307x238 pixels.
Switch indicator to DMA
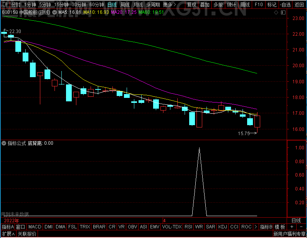pyautogui.click(x=60, y=227)
